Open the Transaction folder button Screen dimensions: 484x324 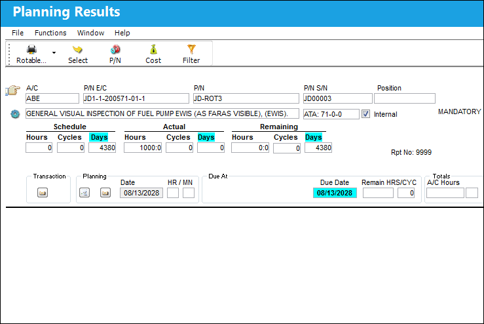tap(43, 193)
